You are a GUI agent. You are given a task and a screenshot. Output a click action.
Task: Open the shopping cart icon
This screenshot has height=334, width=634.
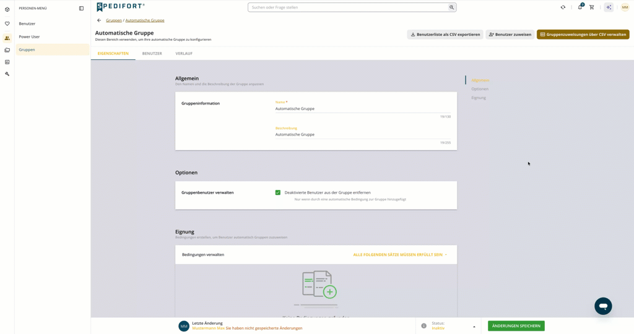(591, 7)
